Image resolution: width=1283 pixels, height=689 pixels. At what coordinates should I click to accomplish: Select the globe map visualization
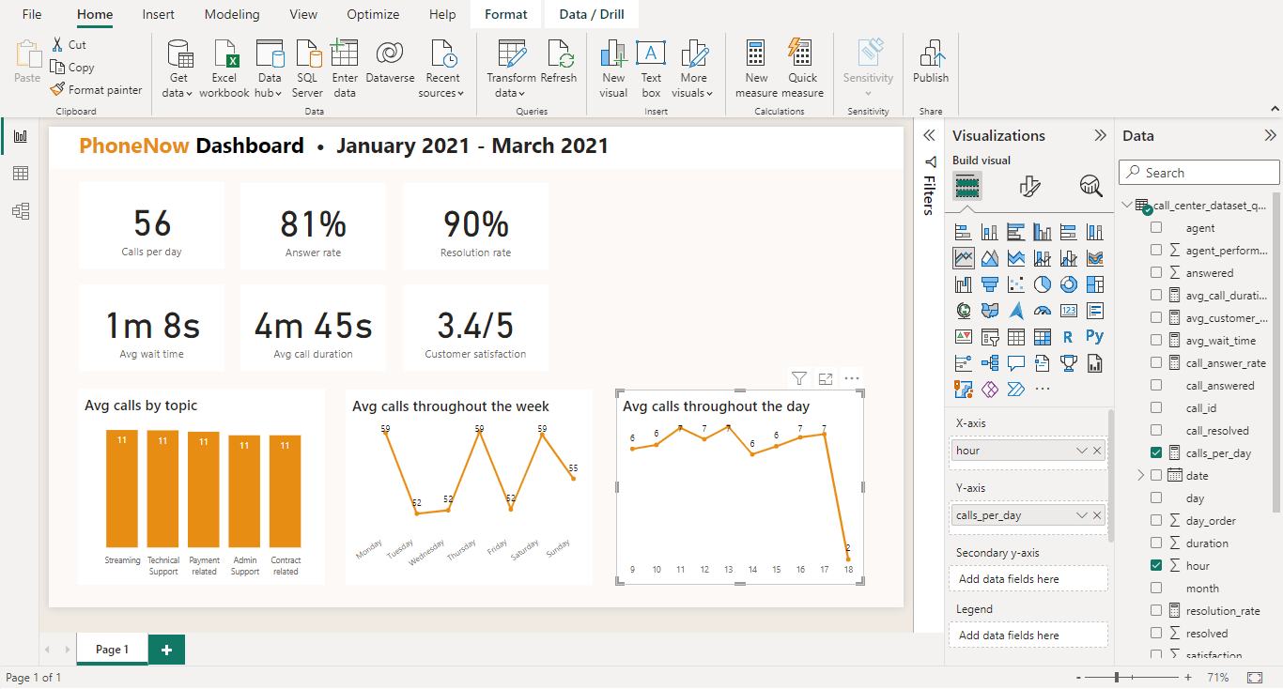964,310
